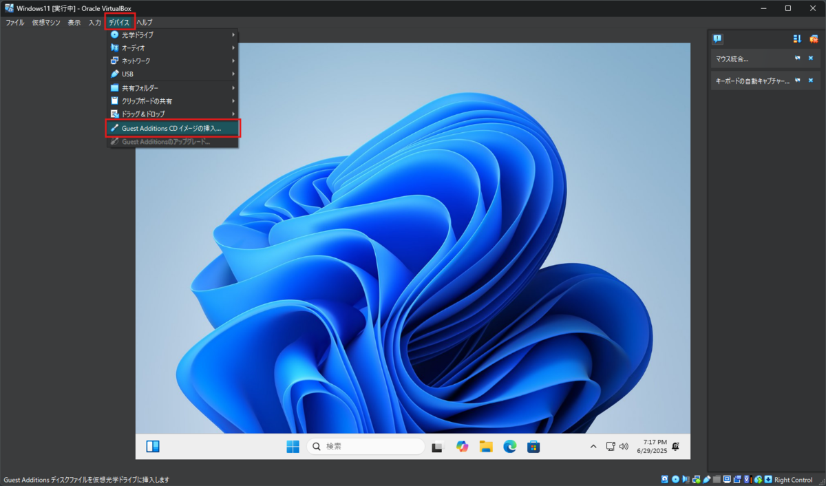Open the Windows Start button in guest

[293, 447]
